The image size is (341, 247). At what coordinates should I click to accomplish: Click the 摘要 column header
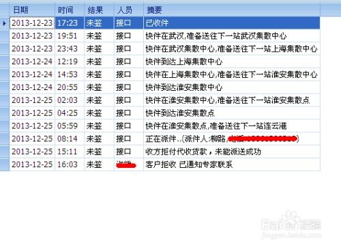click(x=232, y=10)
